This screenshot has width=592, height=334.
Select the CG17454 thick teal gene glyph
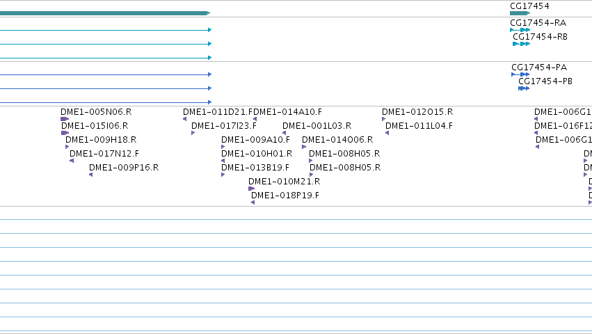point(520,13)
